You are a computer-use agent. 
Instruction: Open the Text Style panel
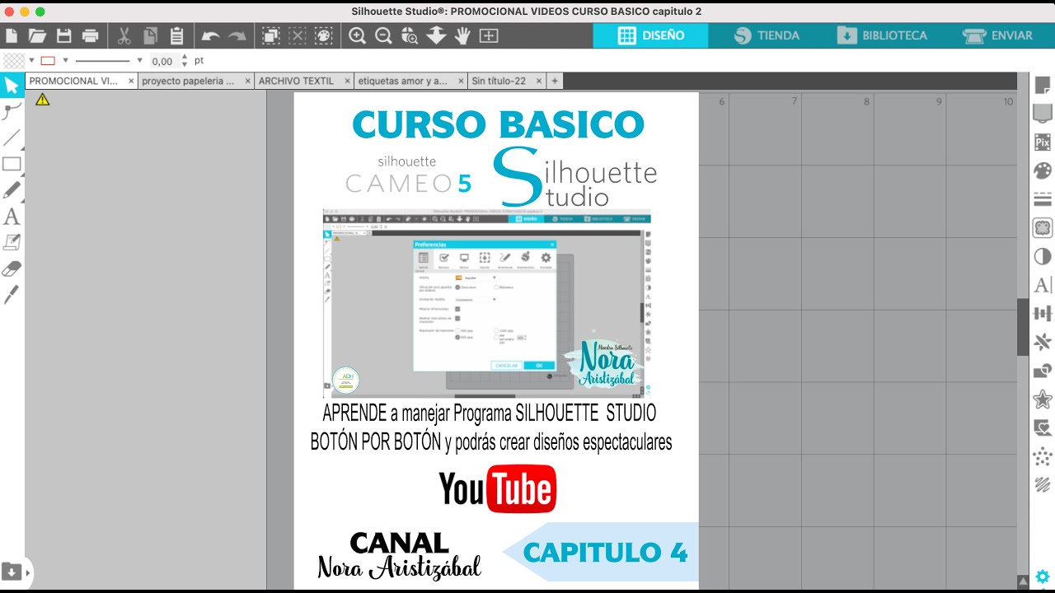coord(1043,285)
